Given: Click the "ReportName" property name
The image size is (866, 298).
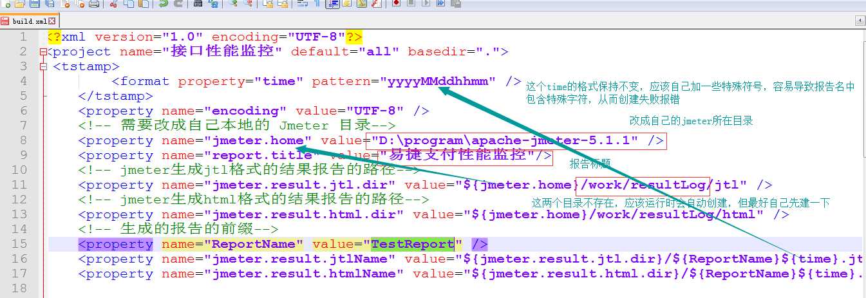Looking at the screenshot, I should point(254,244).
